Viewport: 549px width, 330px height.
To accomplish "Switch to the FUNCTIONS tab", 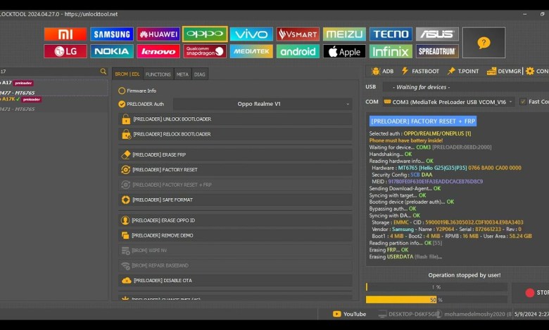I will tap(158, 74).
